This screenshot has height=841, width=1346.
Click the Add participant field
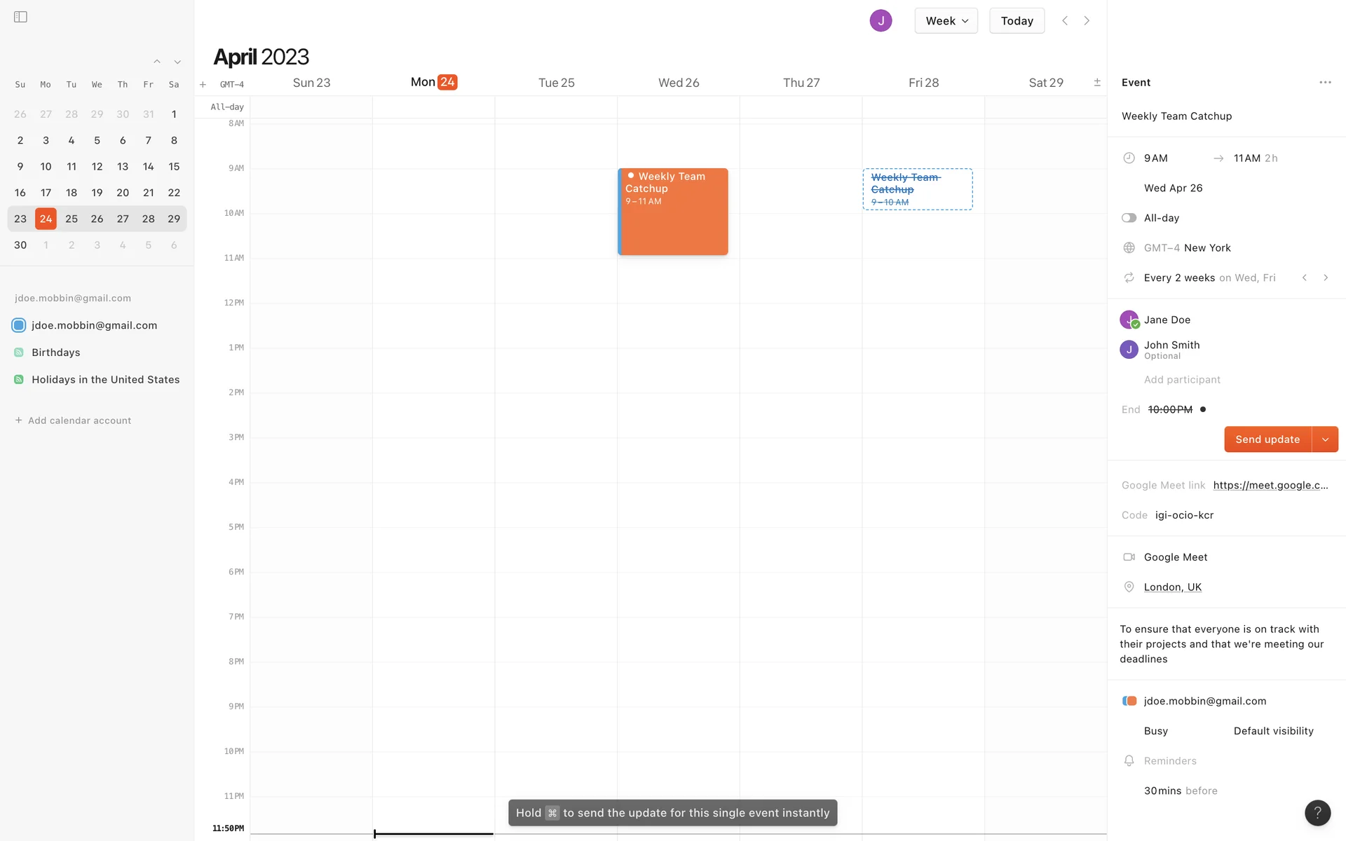(1182, 380)
